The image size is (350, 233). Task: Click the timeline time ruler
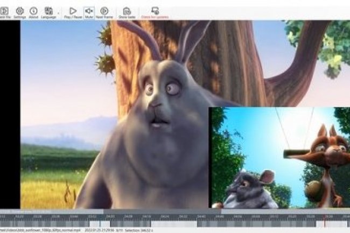point(162,217)
